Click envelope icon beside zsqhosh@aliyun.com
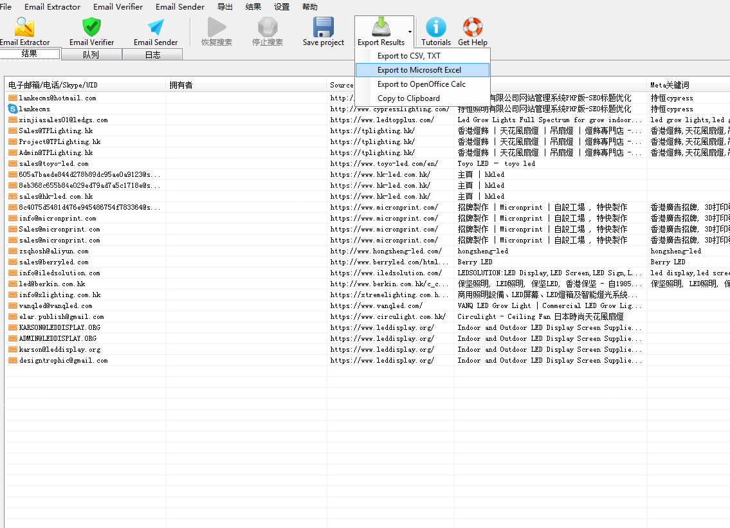The image size is (730, 528). pos(13,251)
